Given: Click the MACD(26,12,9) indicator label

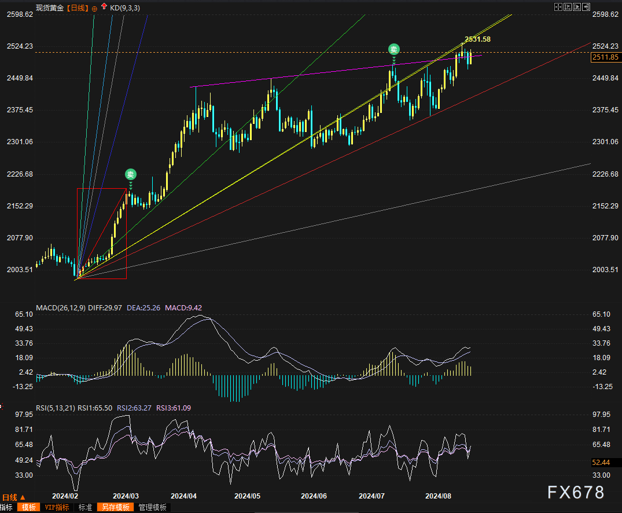Looking at the screenshot, I should (x=61, y=307).
